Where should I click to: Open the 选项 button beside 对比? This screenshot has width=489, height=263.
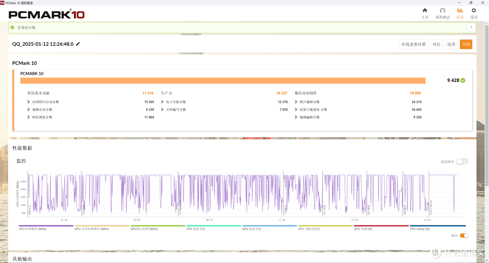click(451, 44)
